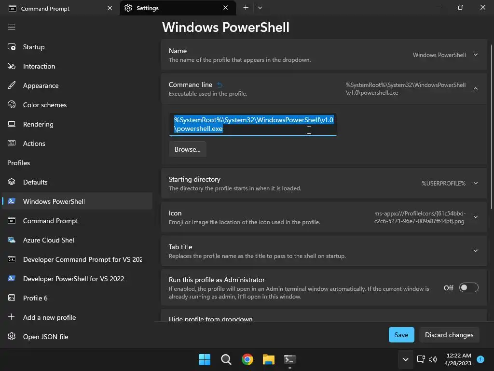Screen dimensions: 494x371
Task: Click the Azure Cloud Shell icon
Action: click(12, 240)
